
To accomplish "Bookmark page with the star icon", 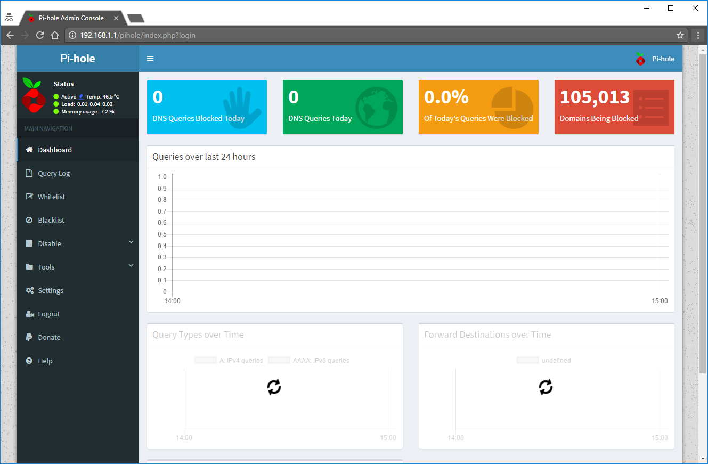I will click(x=680, y=35).
